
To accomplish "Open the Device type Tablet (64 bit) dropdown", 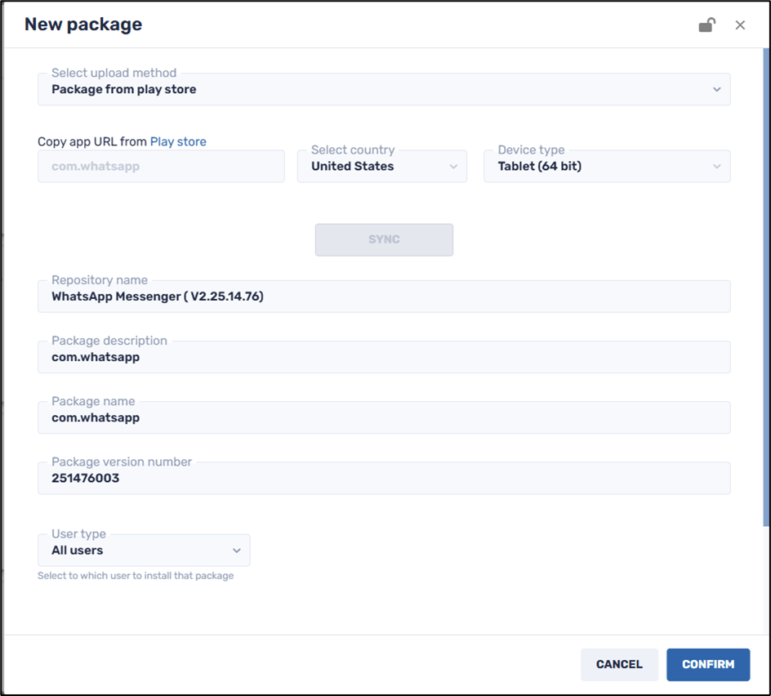I will tap(606, 167).
